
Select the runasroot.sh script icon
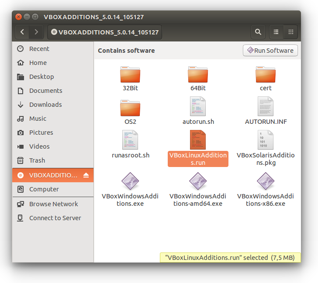130,140
